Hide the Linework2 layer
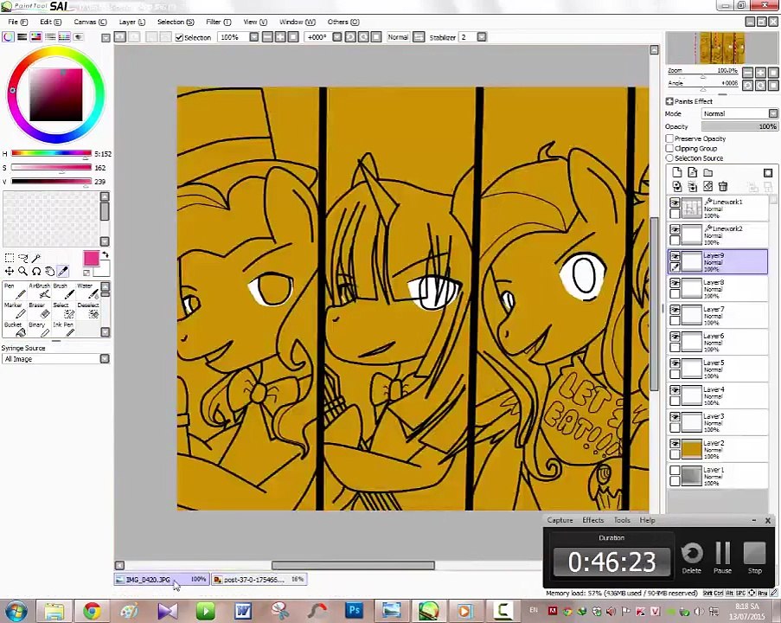The height and width of the screenshot is (623, 781). point(675,229)
